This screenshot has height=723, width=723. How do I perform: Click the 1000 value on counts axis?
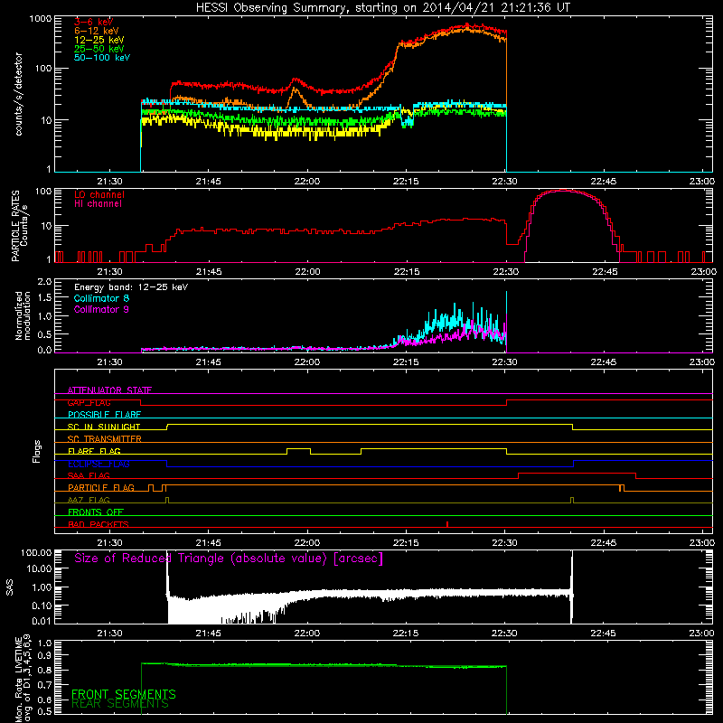41,19
